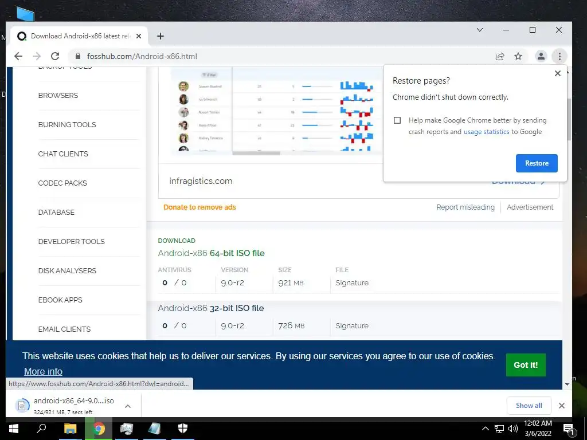Image resolution: width=587 pixels, height=440 pixels.
Task: Enable sending crash reports to Google
Action: click(x=397, y=120)
